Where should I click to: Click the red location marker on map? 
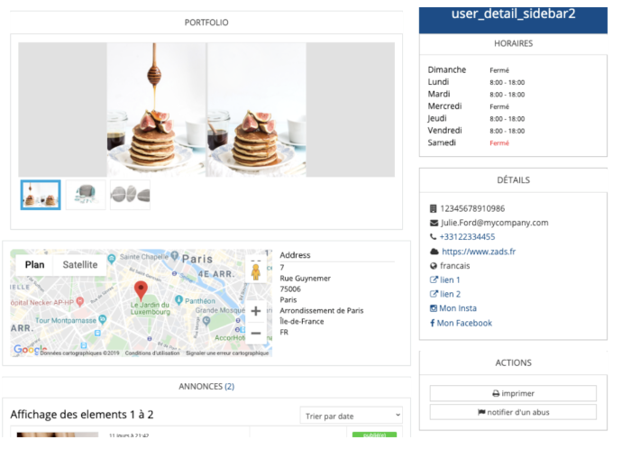coord(141,291)
